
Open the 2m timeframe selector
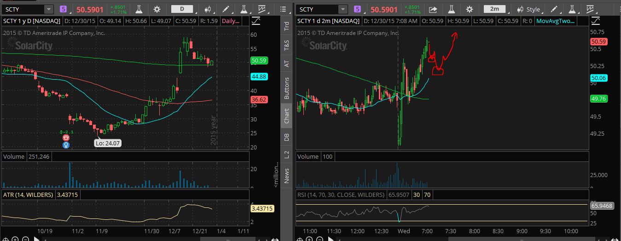pos(494,9)
